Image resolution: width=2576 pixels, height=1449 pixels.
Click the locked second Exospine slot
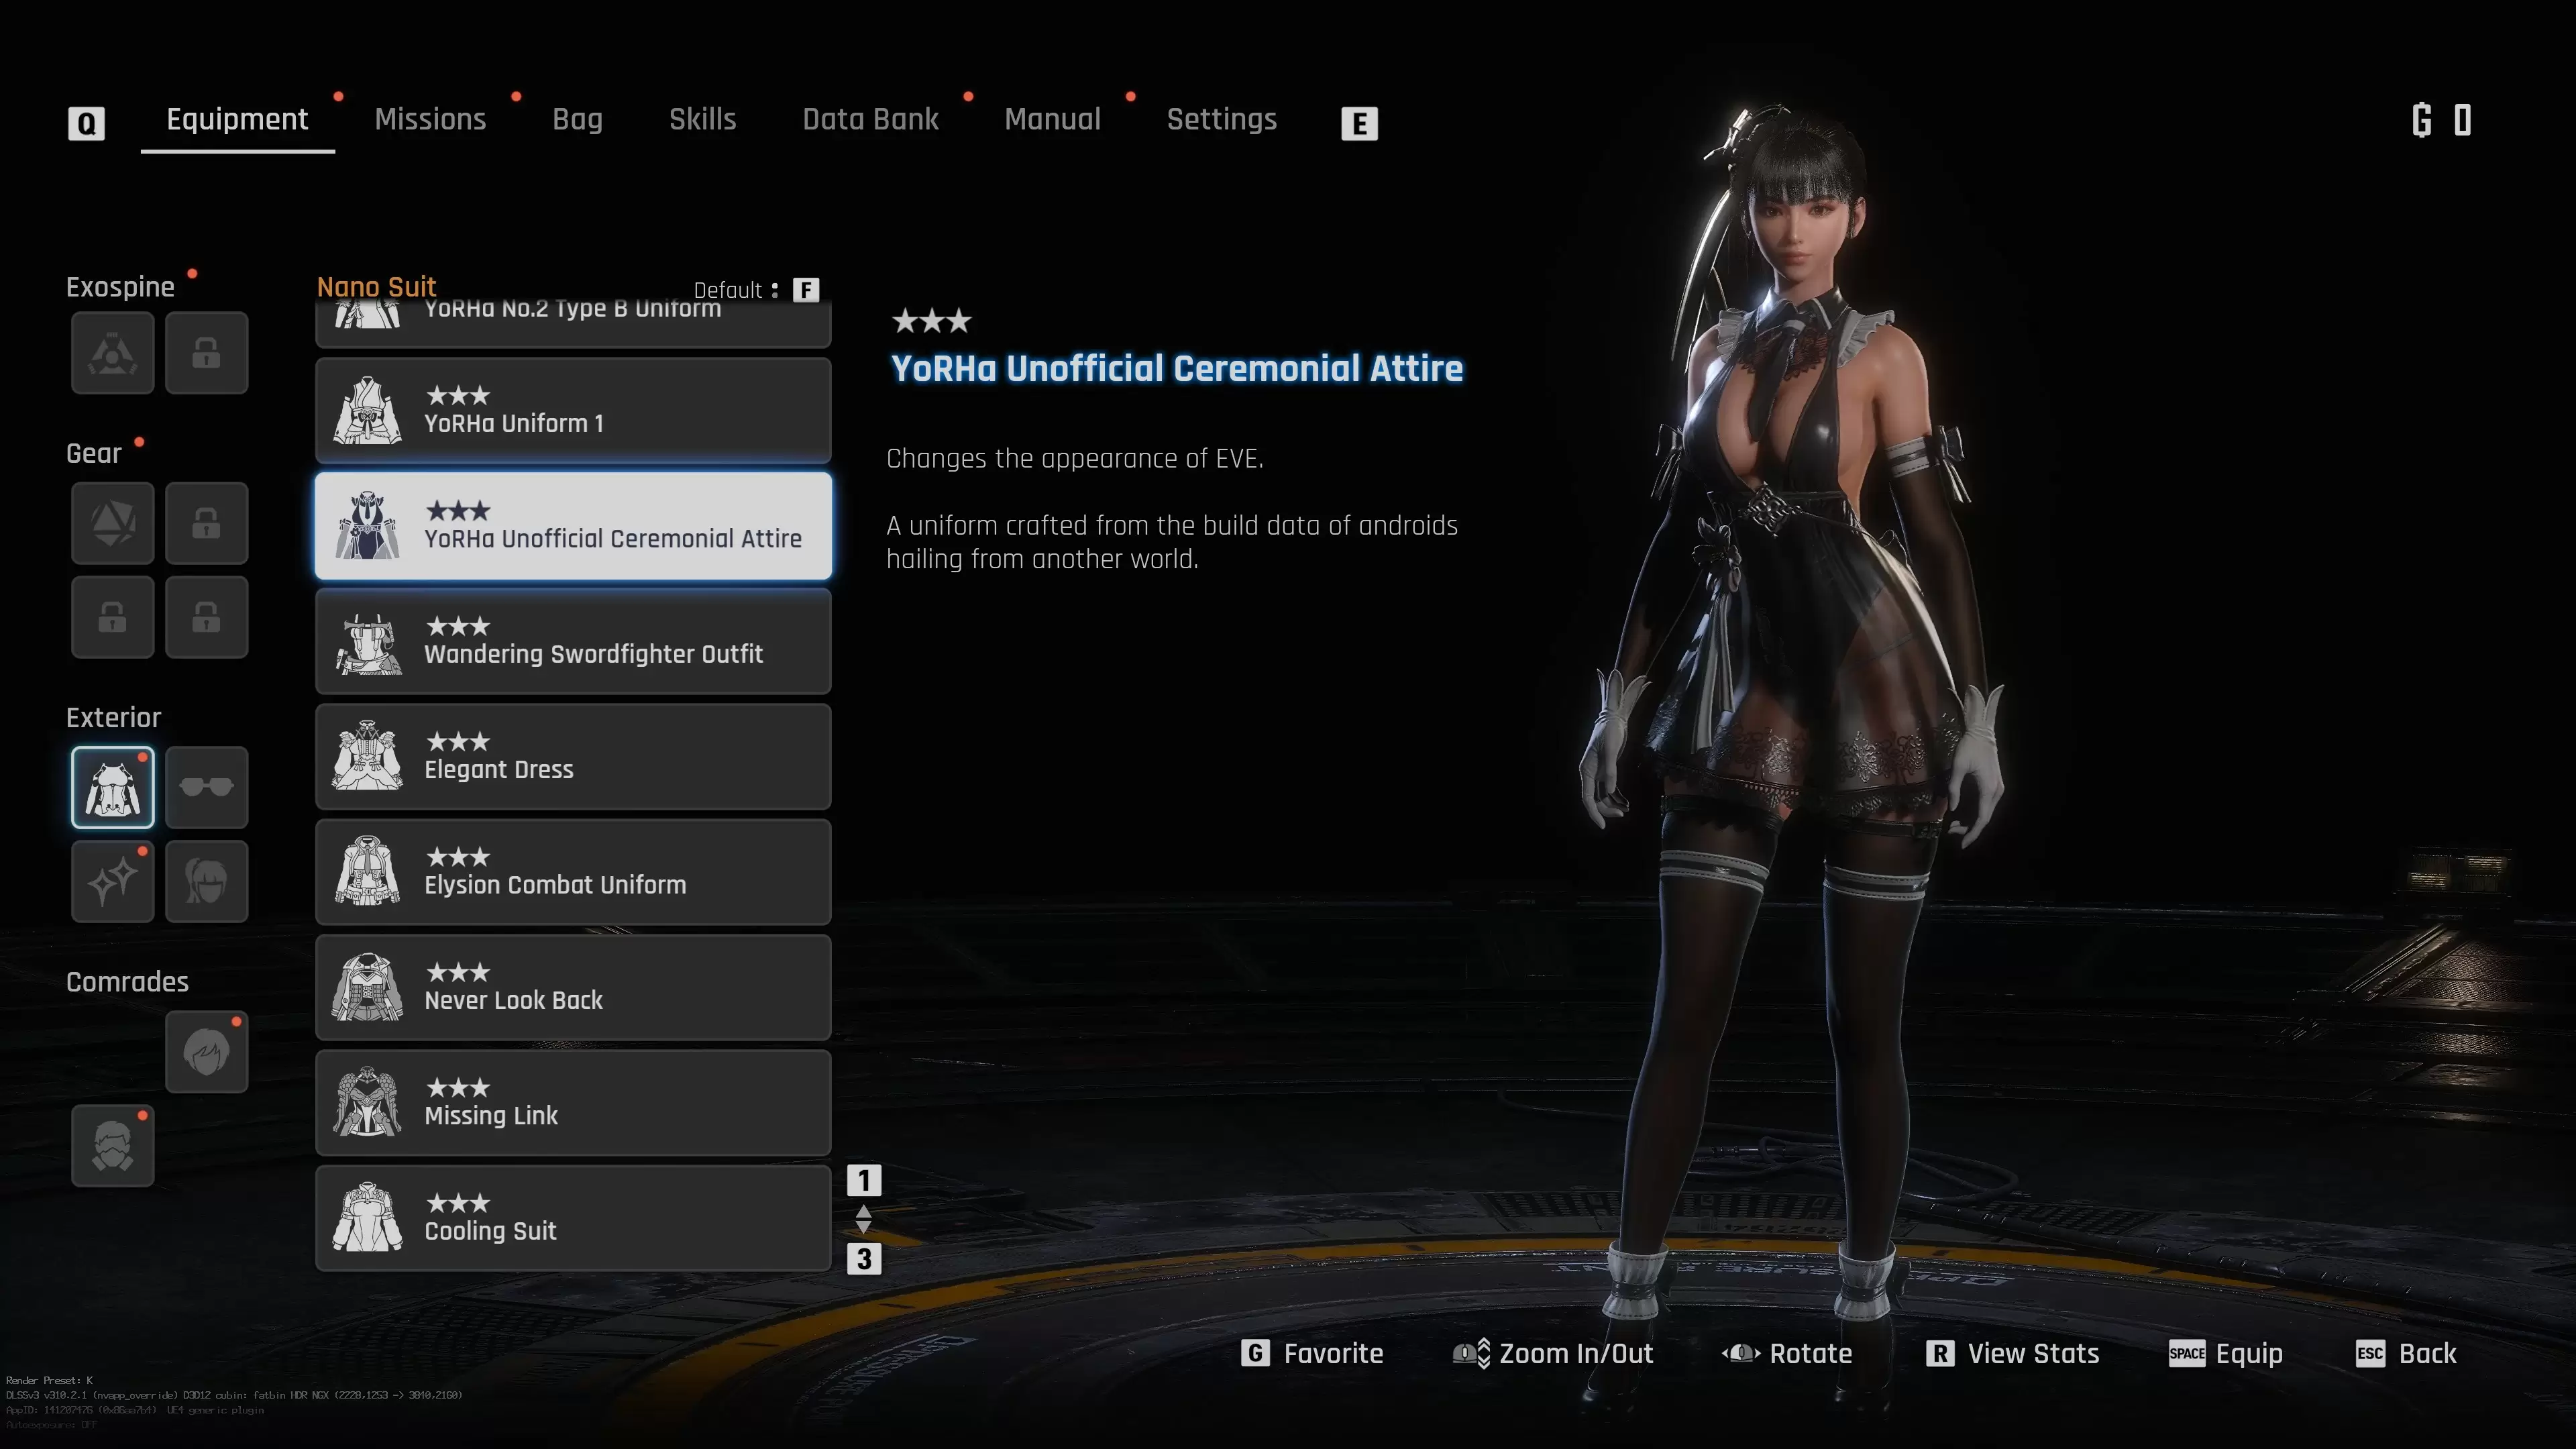207,352
